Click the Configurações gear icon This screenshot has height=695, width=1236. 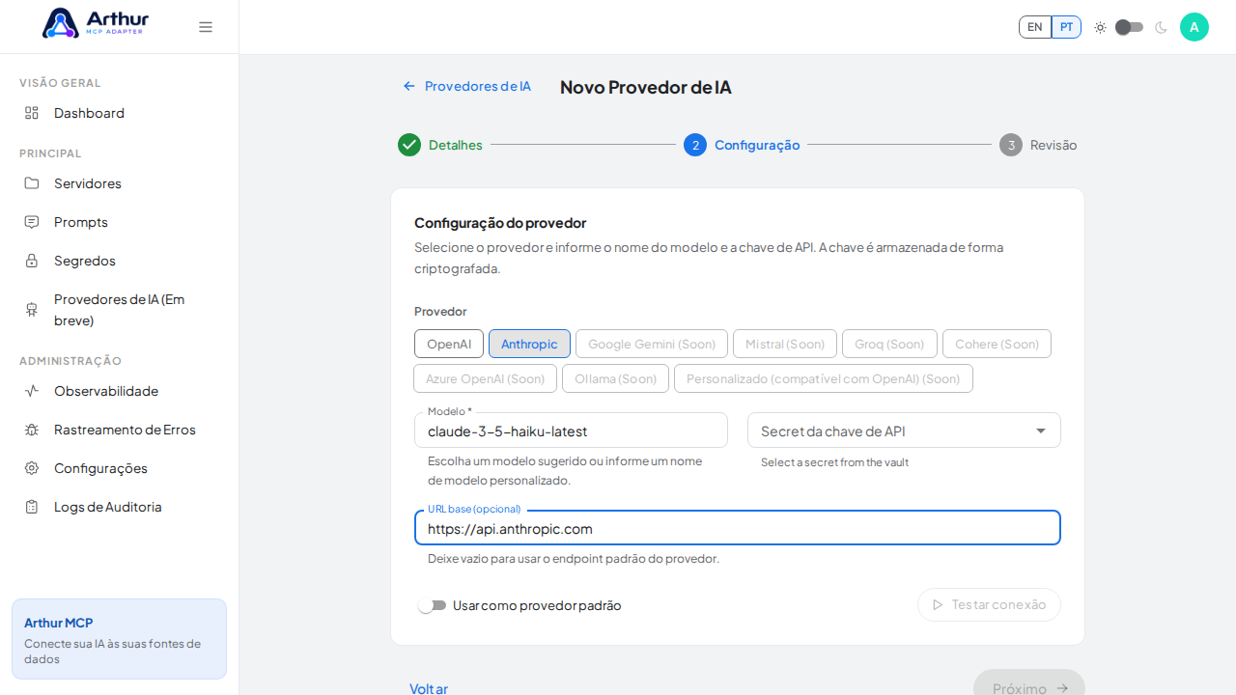point(32,468)
